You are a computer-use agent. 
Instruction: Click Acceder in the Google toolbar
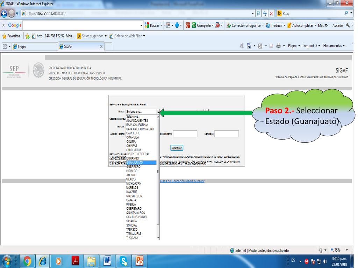(338, 25)
